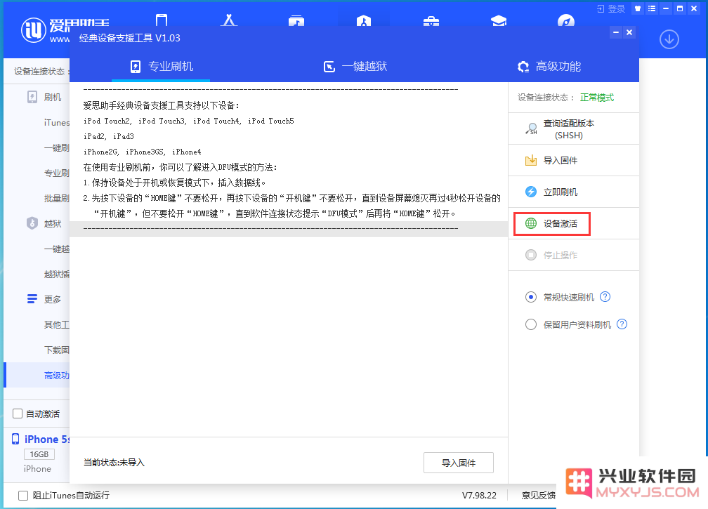The width and height of the screenshot is (708, 509).
Task: Click the lightning flash icon
Action: (531, 192)
